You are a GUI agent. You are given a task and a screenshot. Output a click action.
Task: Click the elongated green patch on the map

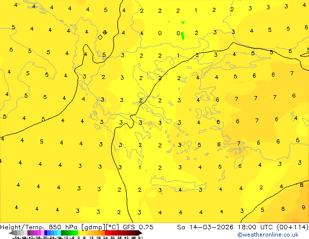point(182,36)
